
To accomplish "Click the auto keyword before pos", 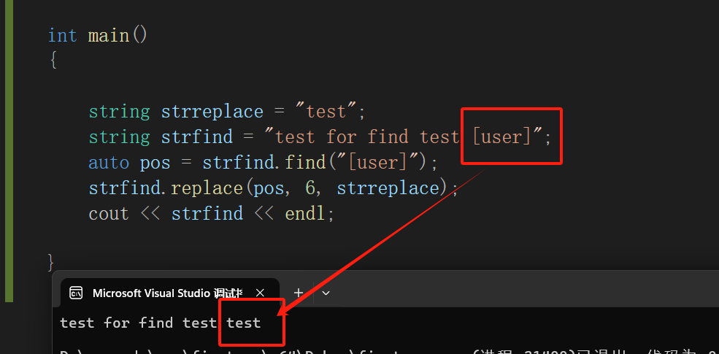I will point(109,163).
